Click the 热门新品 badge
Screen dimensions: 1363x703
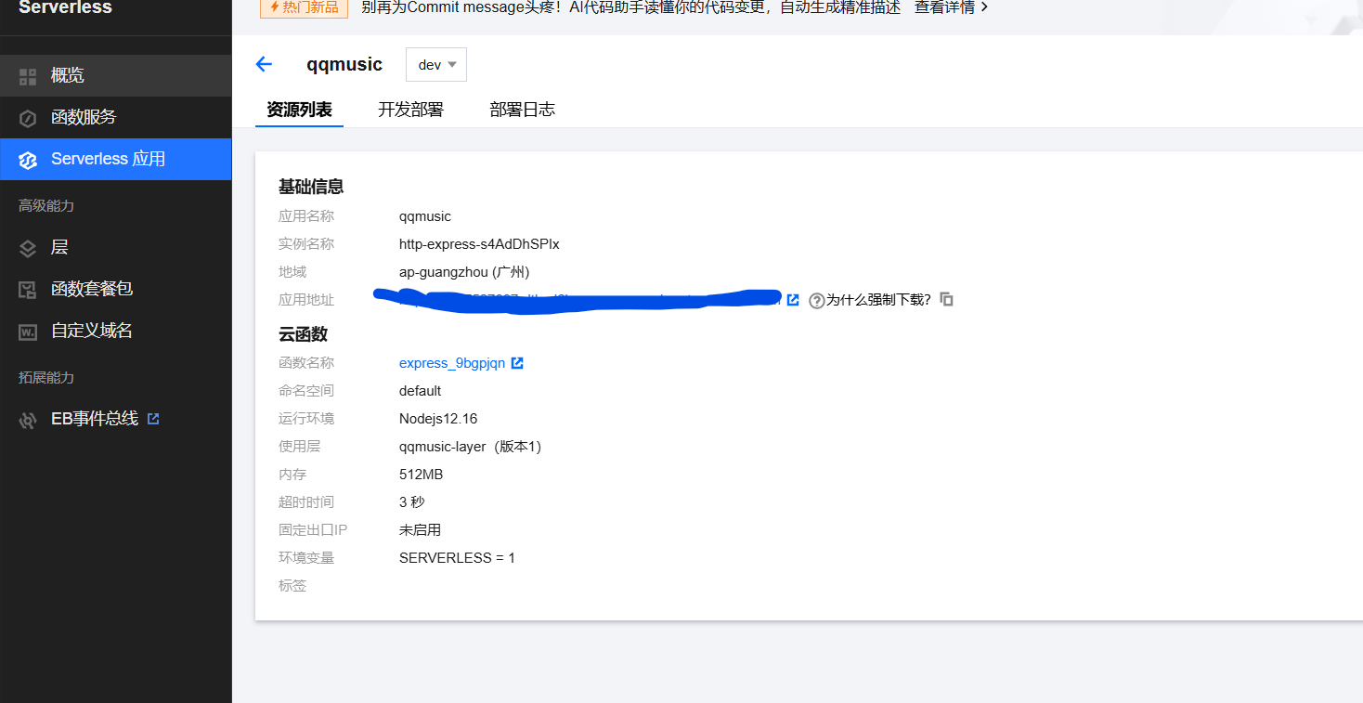tap(304, 7)
